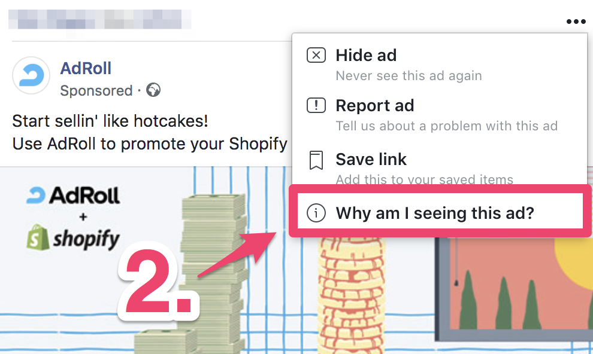Click the AdRoll logo in the ad image
Viewport: 593px width, 354px height.
coord(73,195)
